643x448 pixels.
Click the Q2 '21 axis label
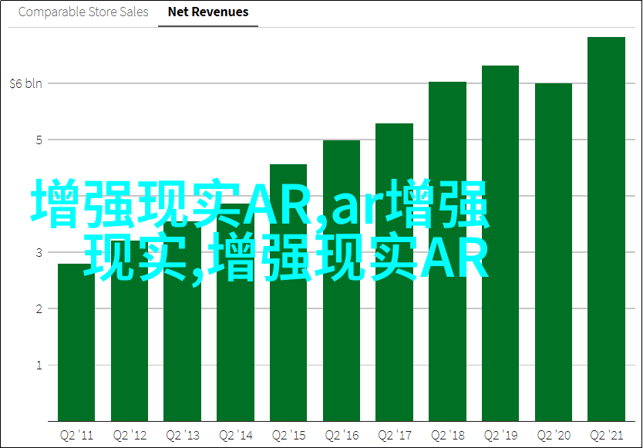click(x=606, y=436)
